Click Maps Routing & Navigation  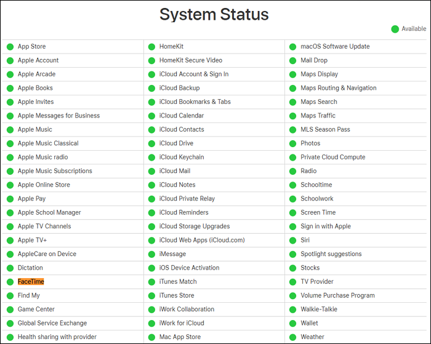pos(339,88)
